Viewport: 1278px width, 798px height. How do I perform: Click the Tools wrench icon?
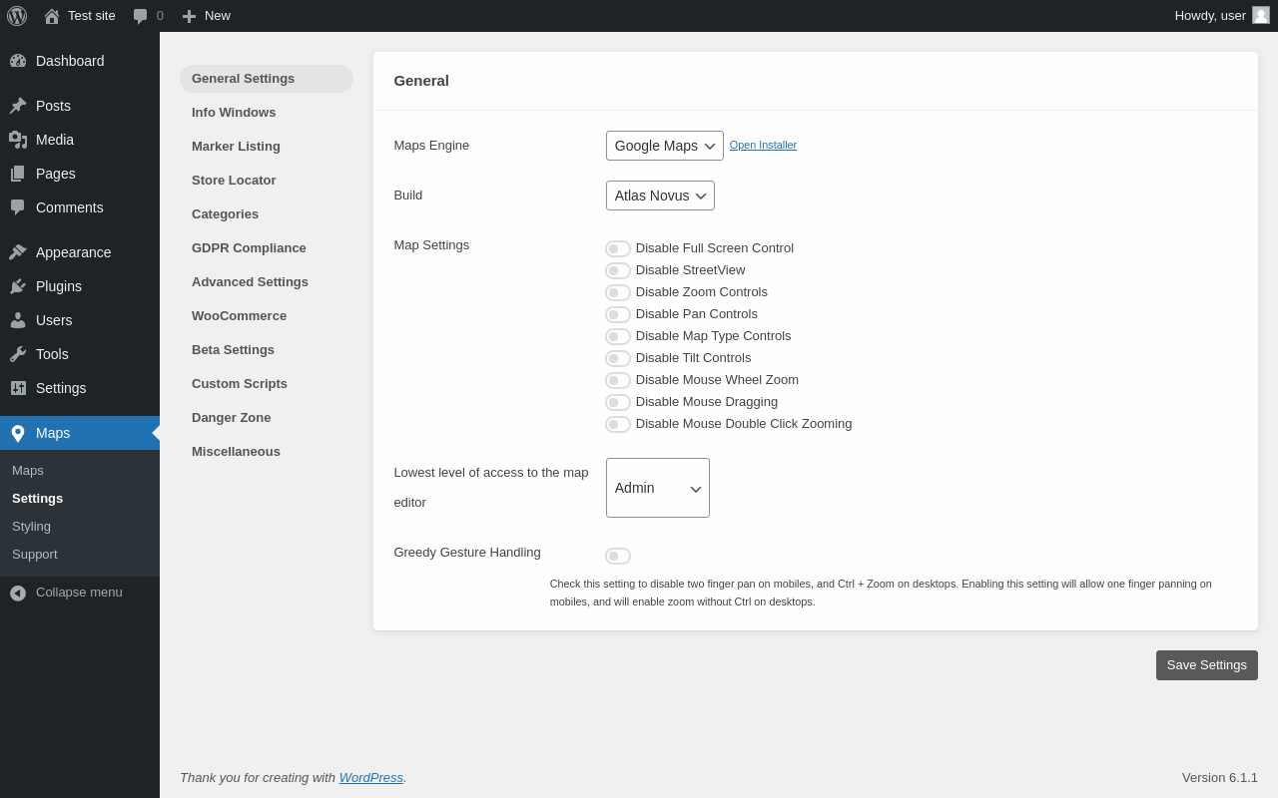point(18,354)
